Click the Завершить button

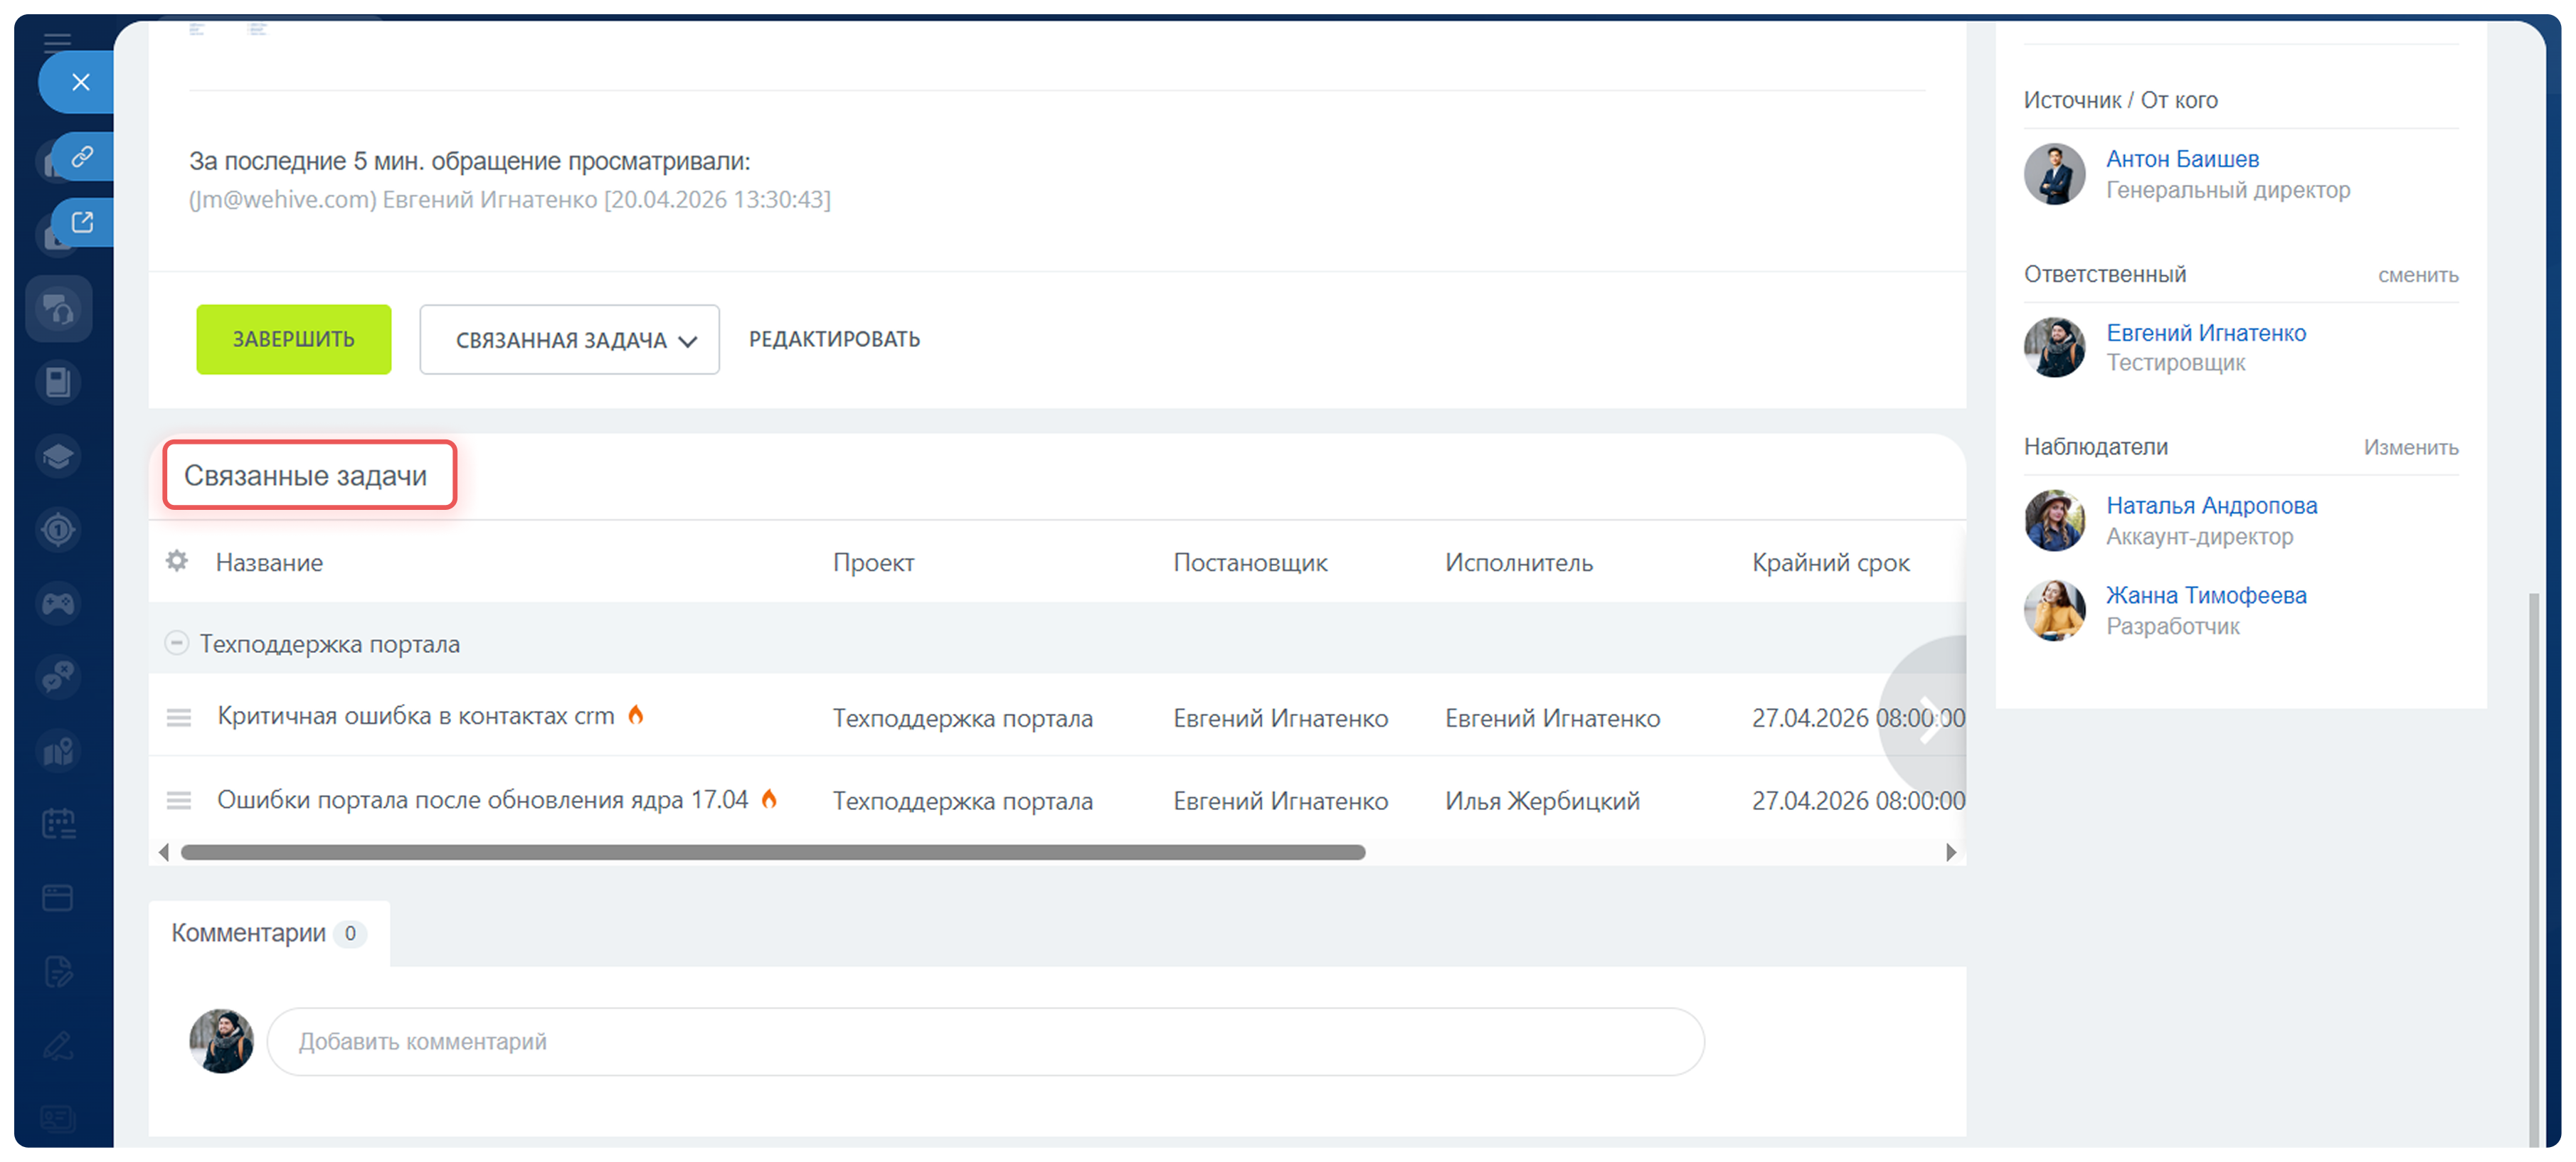[293, 340]
